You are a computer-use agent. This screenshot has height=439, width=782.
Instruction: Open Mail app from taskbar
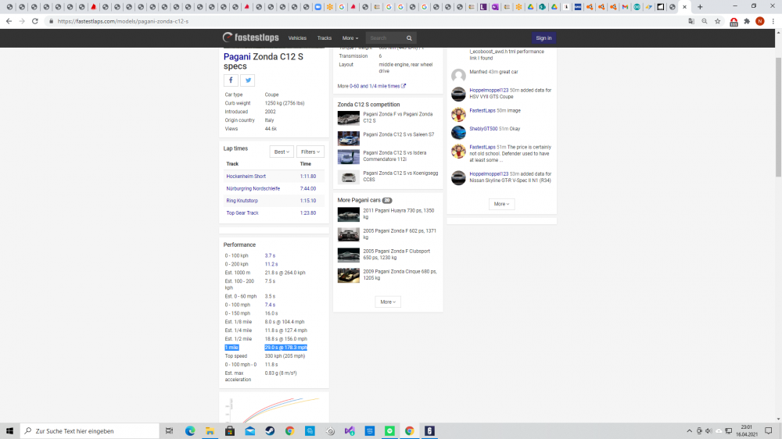pyautogui.click(x=250, y=431)
